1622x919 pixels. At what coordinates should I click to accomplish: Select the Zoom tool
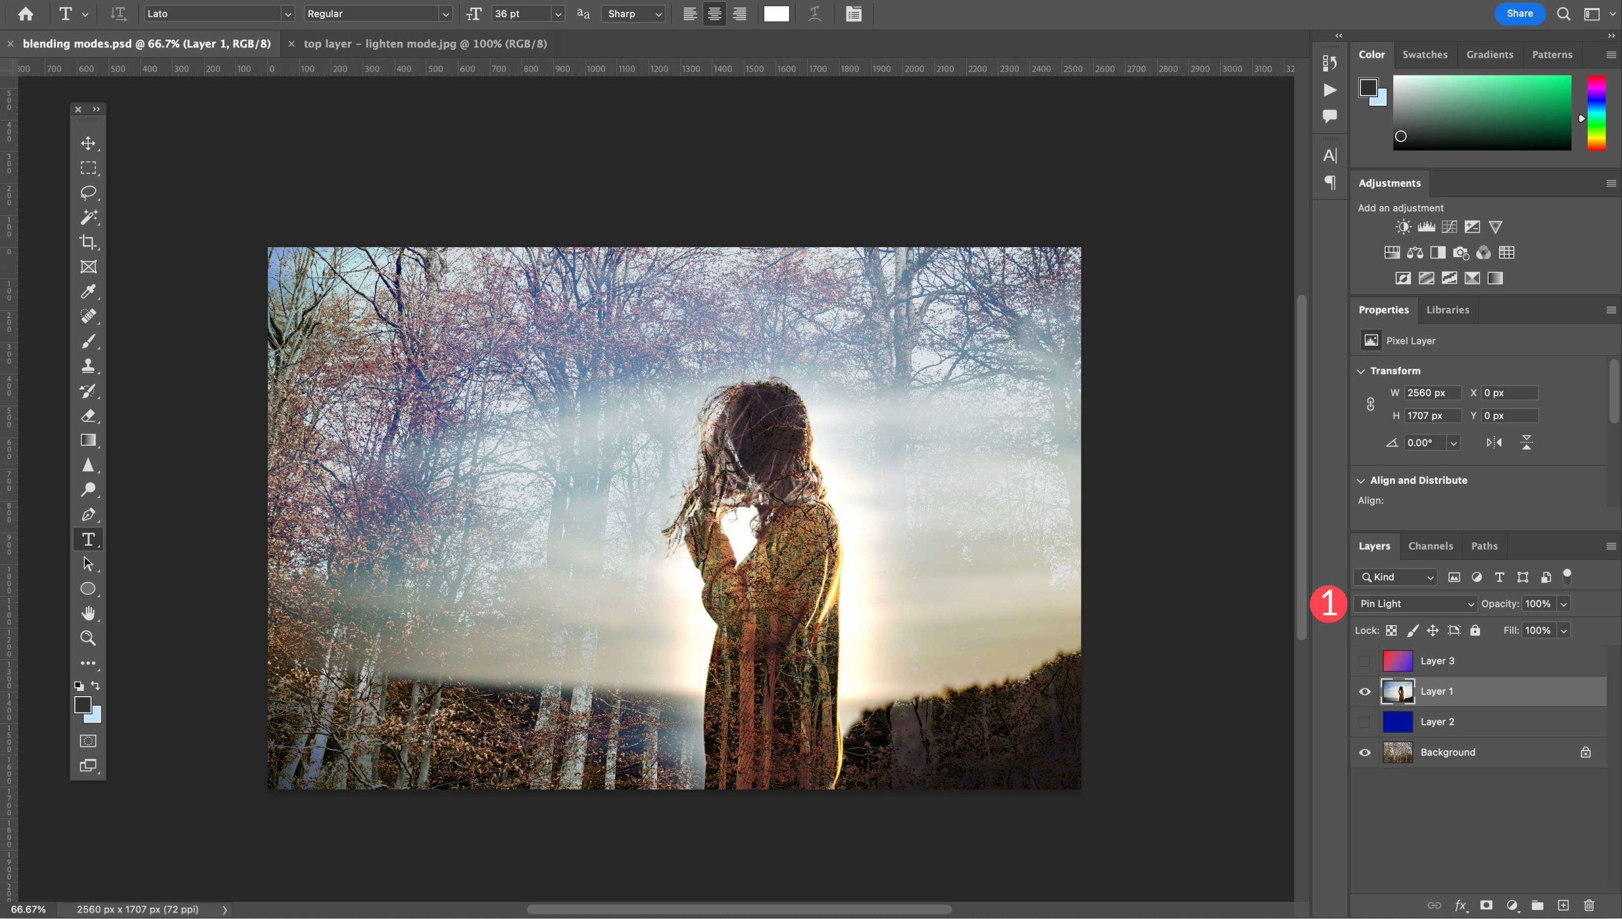click(89, 638)
